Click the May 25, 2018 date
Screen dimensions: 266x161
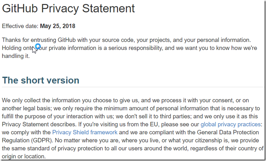pos(57,26)
